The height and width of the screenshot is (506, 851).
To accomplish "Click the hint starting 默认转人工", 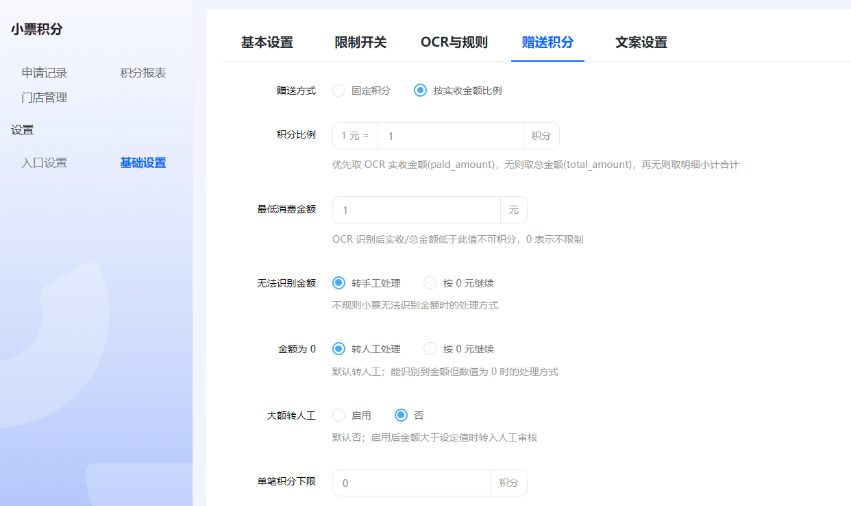I will [x=445, y=372].
